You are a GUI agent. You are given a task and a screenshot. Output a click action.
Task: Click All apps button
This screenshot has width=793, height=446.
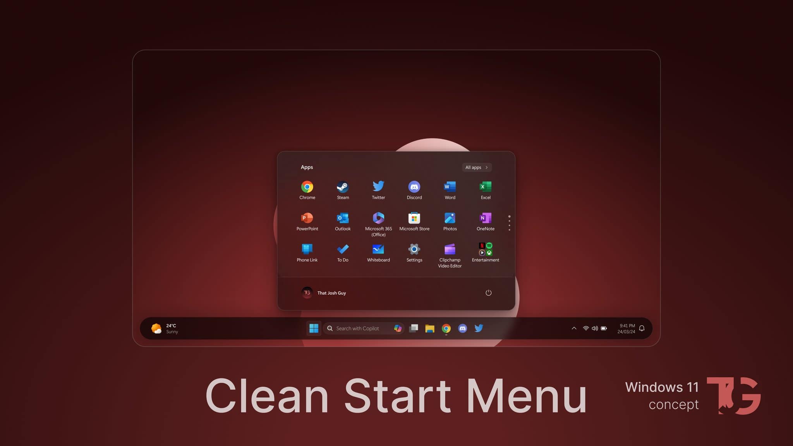pyautogui.click(x=477, y=167)
